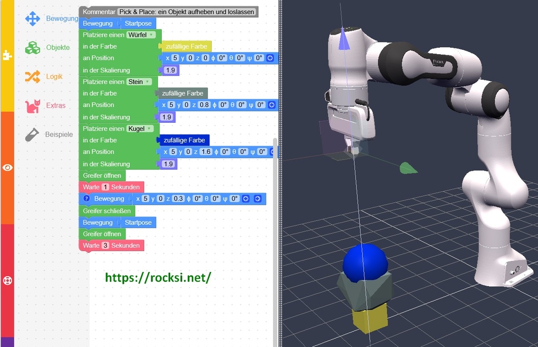Click the Würfel scaling value 1.9
538x347 pixels.
click(x=171, y=70)
